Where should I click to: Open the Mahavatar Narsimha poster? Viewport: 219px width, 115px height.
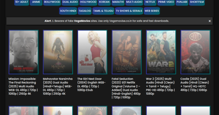(x=58, y=52)
